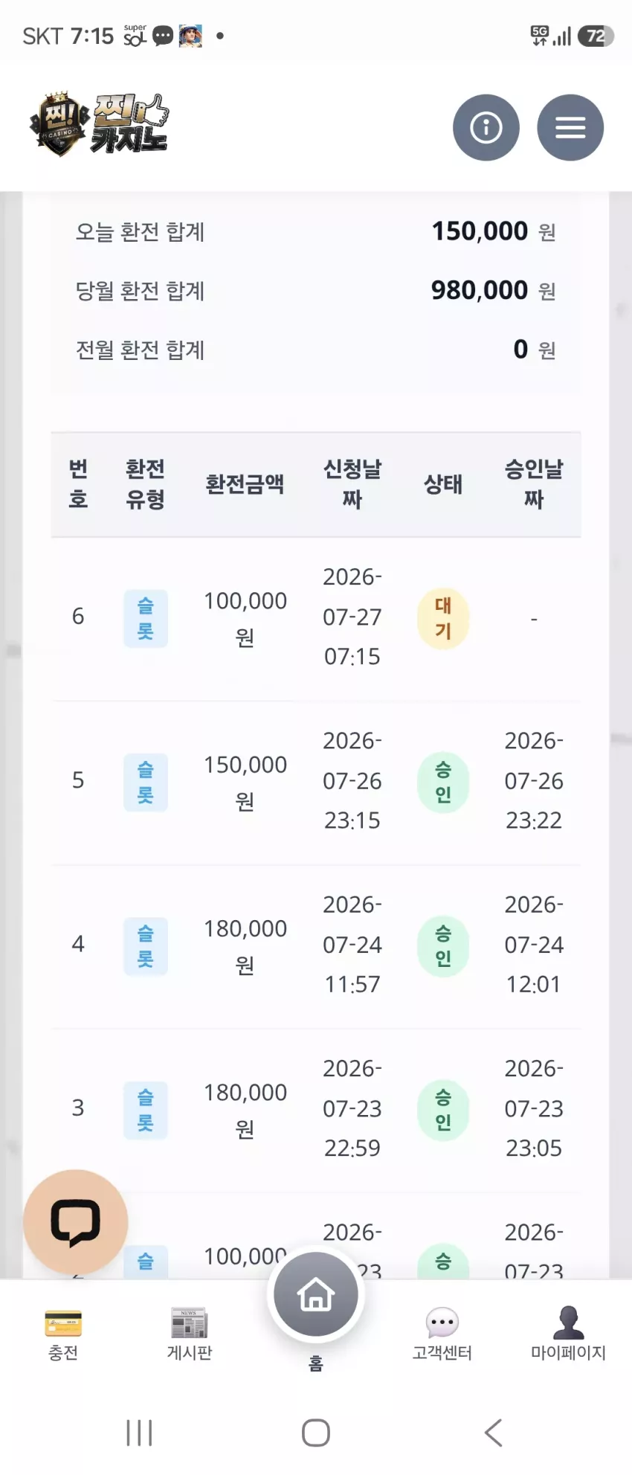Tap the 승인 badge on row 5
Screen dimensions: 632x1475
[x=443, y=782]
